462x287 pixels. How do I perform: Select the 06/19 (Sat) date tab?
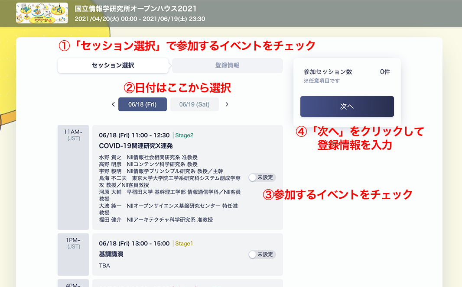coord(195,104)
